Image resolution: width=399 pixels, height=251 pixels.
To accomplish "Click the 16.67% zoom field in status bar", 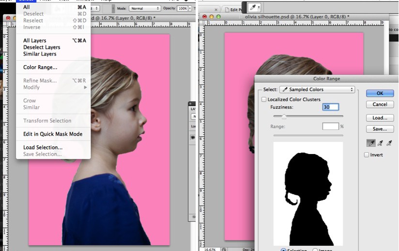I will [210, 250].
